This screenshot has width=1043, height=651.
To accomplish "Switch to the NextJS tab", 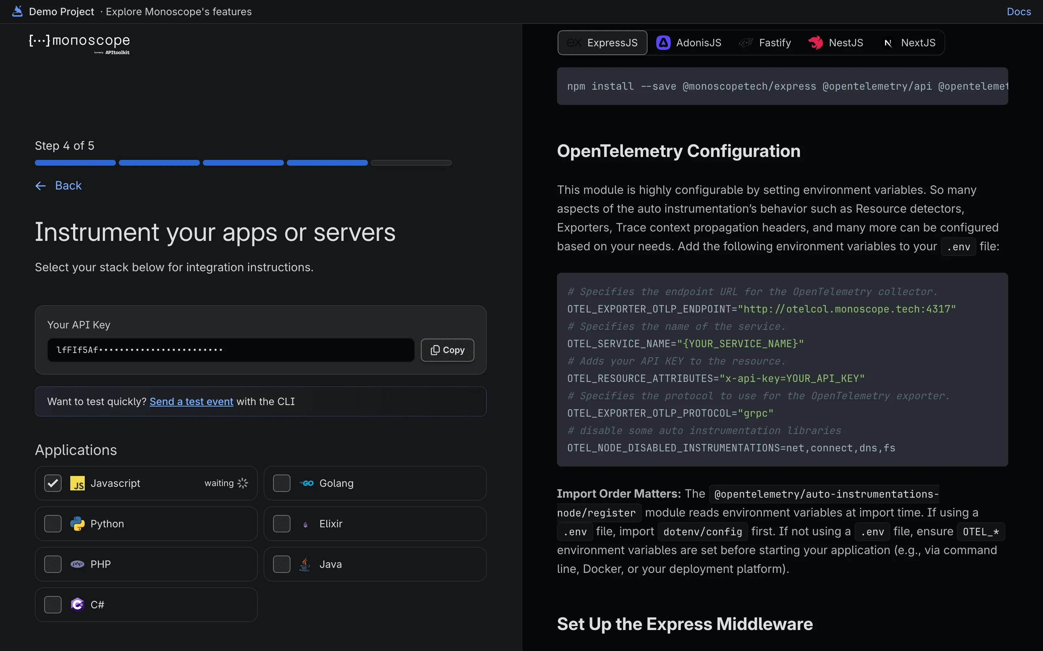I will point(909,43).
